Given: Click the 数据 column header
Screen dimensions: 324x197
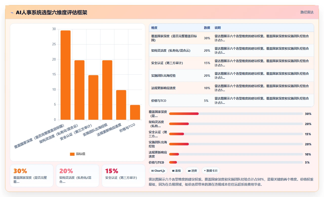Looking at the screenshot, I should [207, 28].
